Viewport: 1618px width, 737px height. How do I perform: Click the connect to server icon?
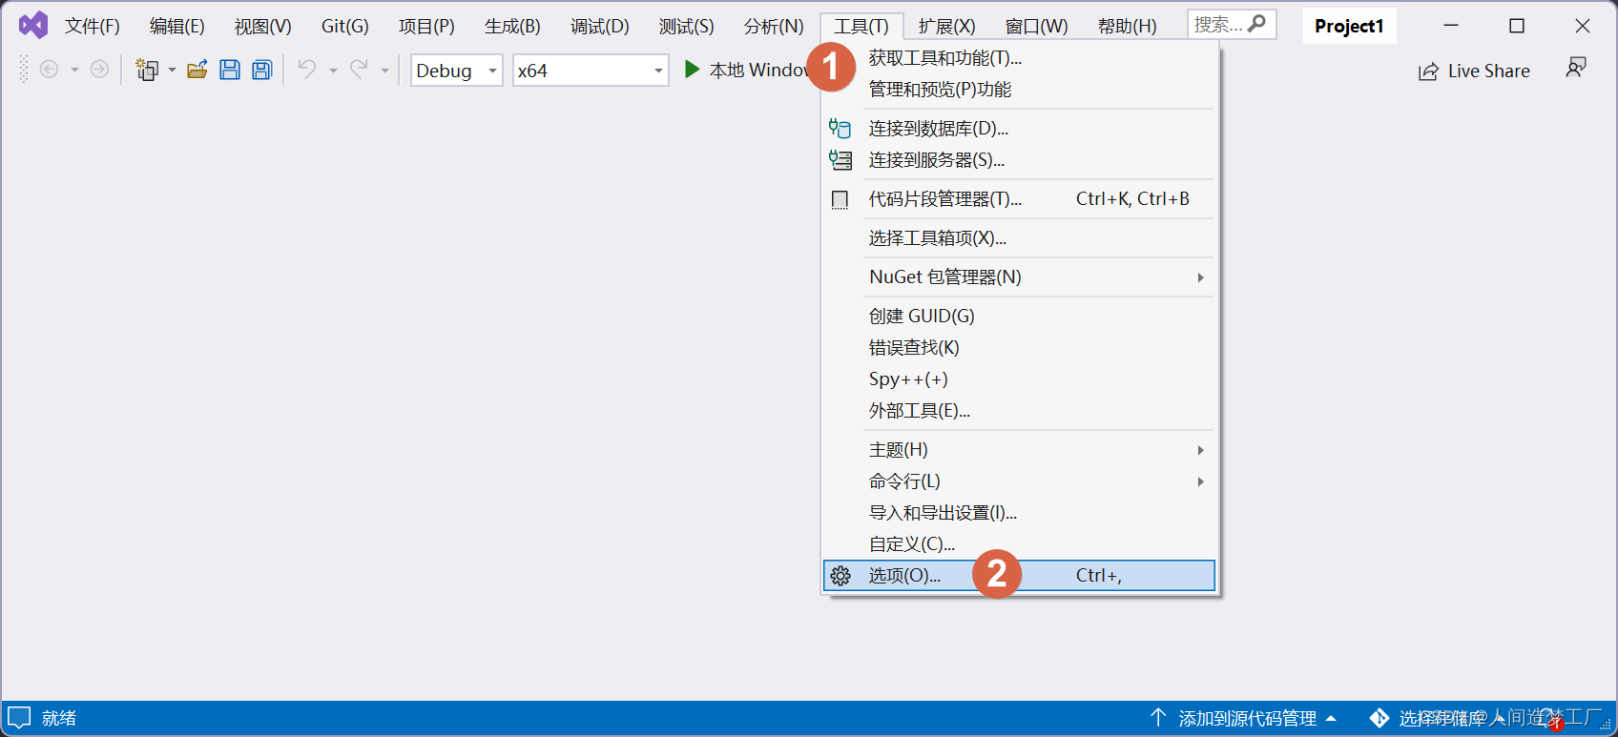pyautogui.click(x=840, y=159)
